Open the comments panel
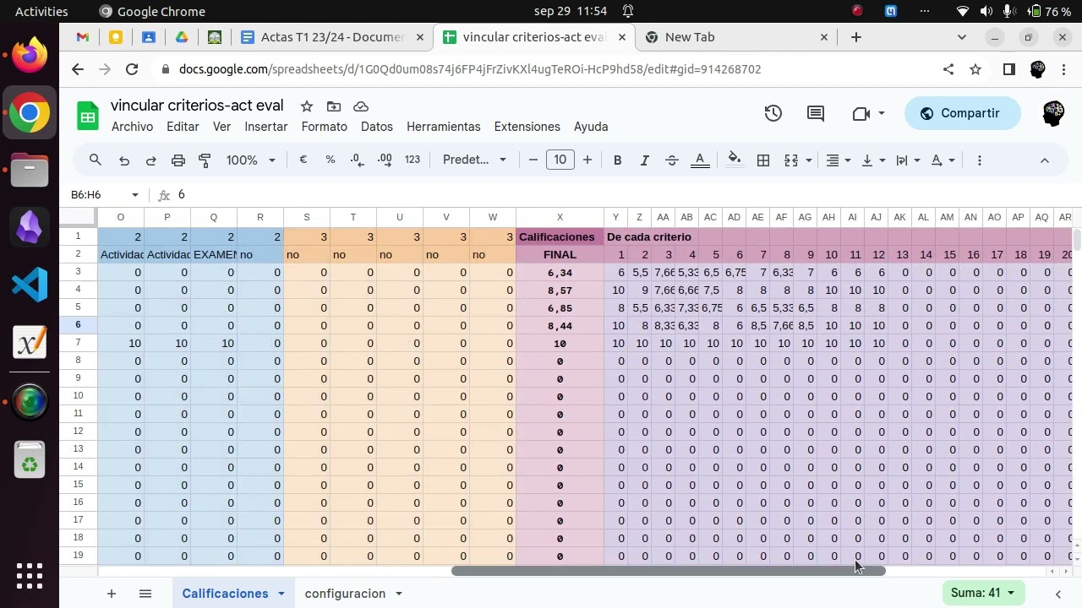Viewport: 1082px width, 608px height. (x=816, y=113)
